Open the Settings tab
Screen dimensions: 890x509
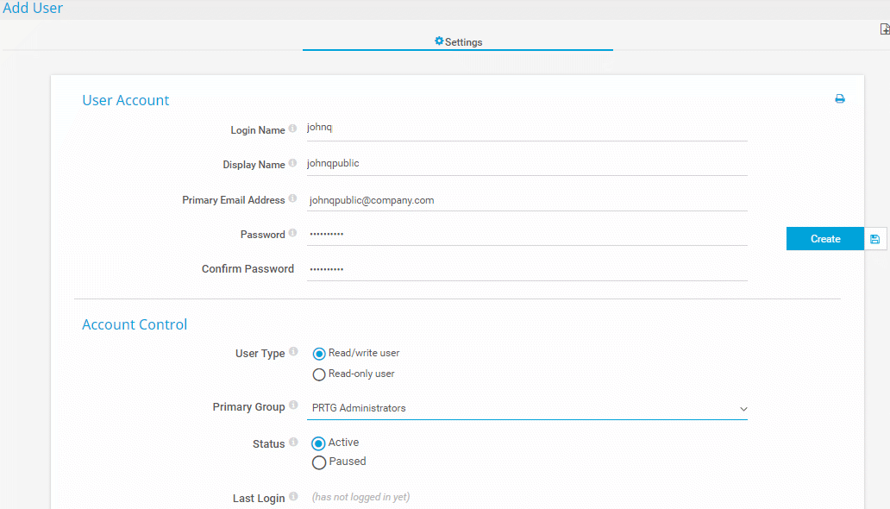(x=457, y=42)
